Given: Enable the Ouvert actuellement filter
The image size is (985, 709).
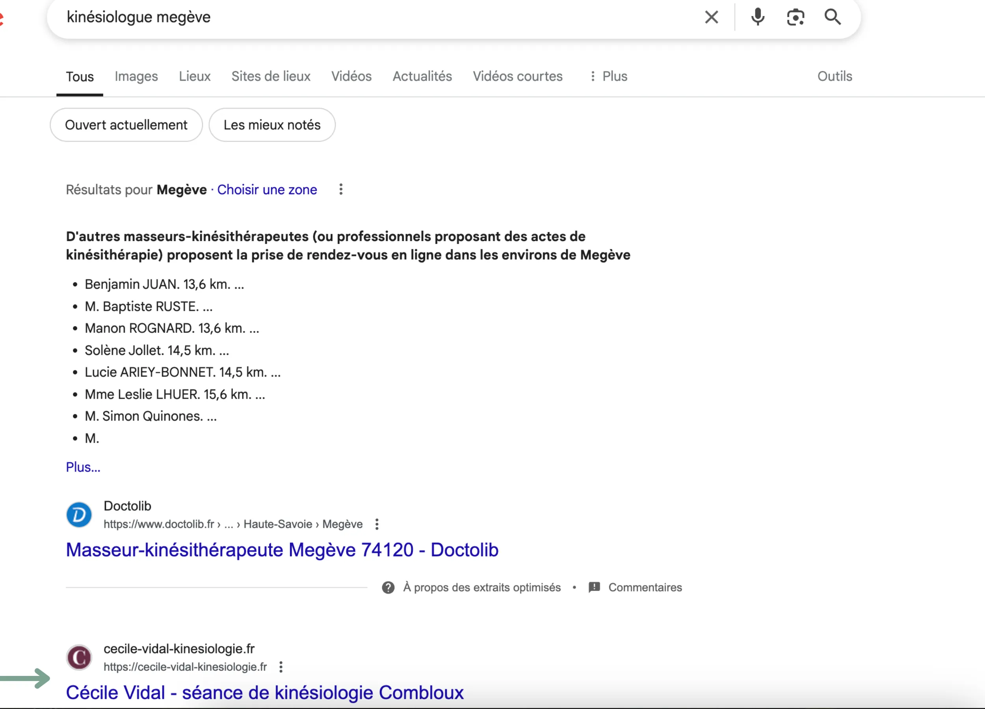Looking at the screenshot, I should 126,124.
